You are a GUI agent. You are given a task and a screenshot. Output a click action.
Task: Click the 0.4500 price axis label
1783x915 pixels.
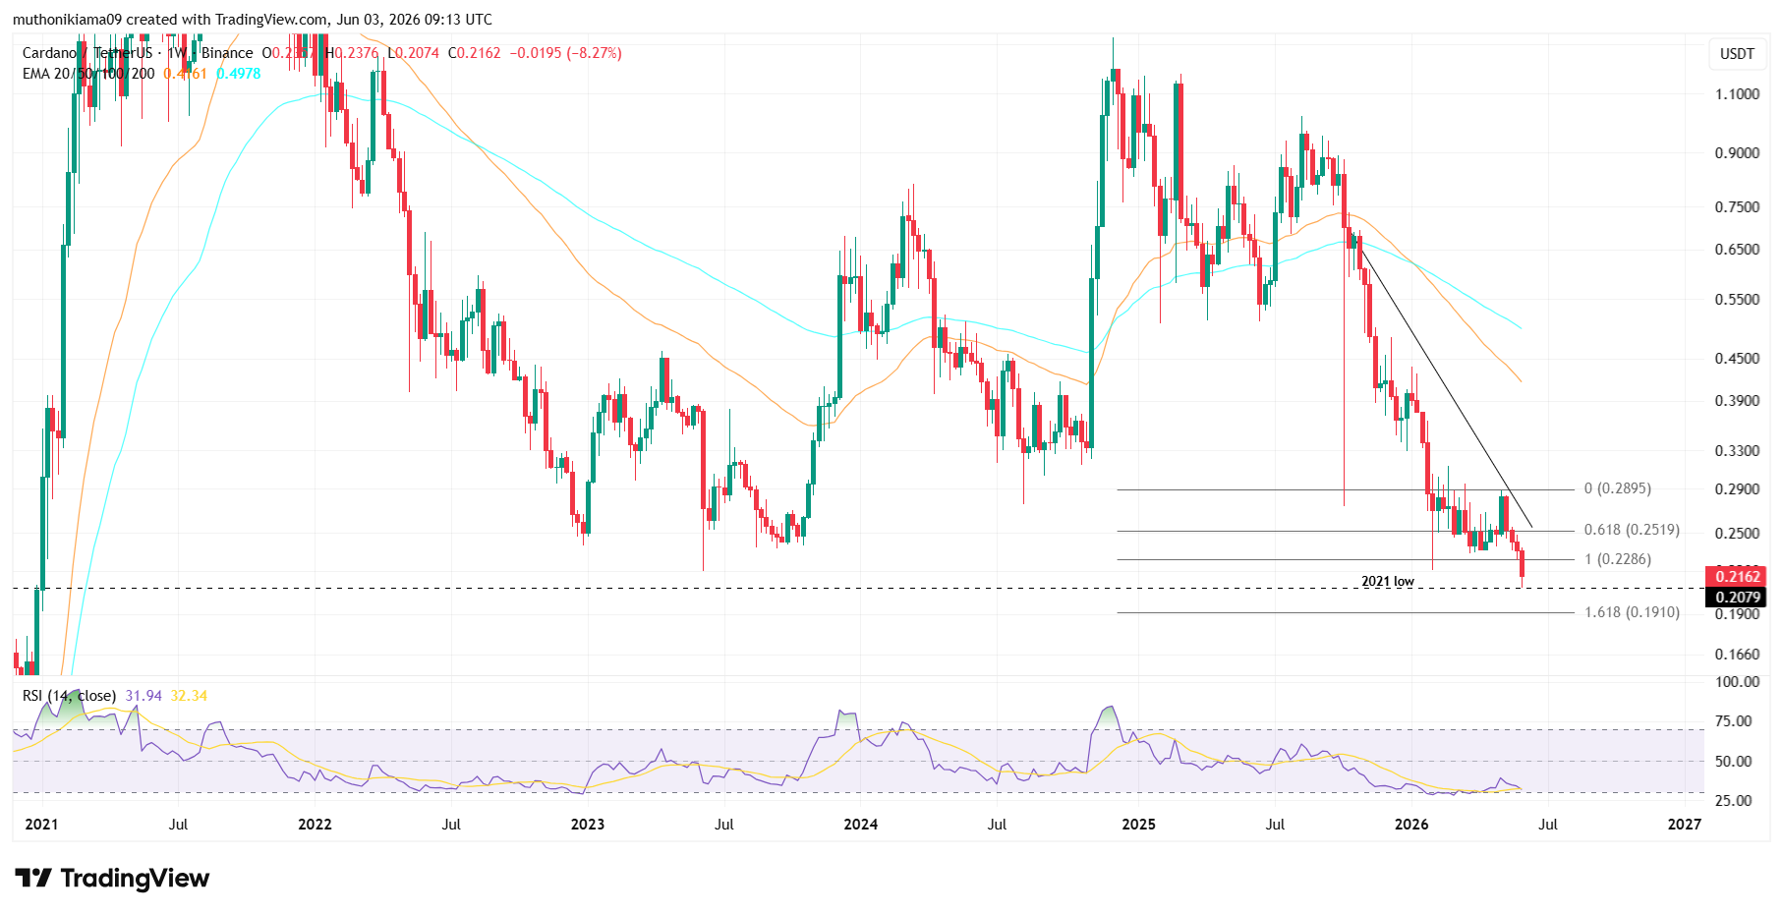(x=1737, y=359)
